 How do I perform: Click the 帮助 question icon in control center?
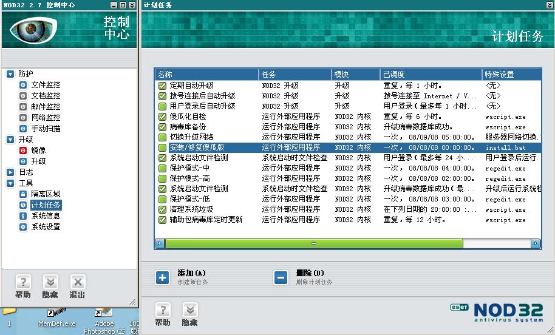click(23, 282)
